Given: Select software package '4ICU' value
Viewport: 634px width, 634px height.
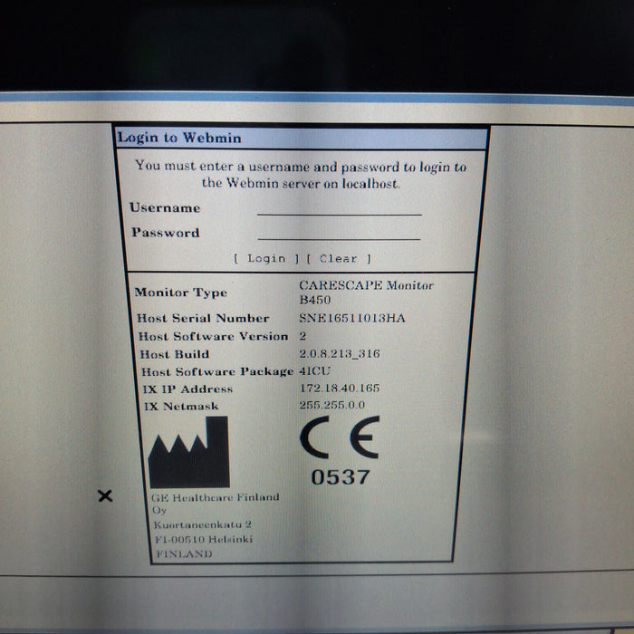Looking at the screenshot, I should point(314,370).
